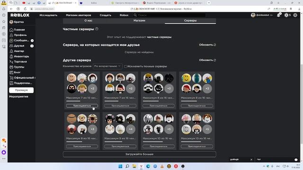
Task: Refresh Другие сервера with Обновить
Action: pos(207,60)
